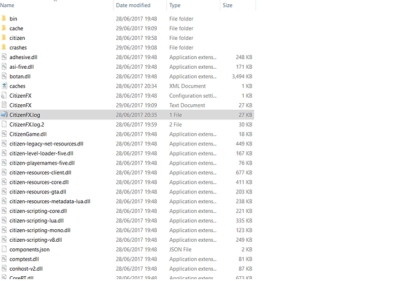Select the bin folder name
416x281 pixels.
point(13,19)
